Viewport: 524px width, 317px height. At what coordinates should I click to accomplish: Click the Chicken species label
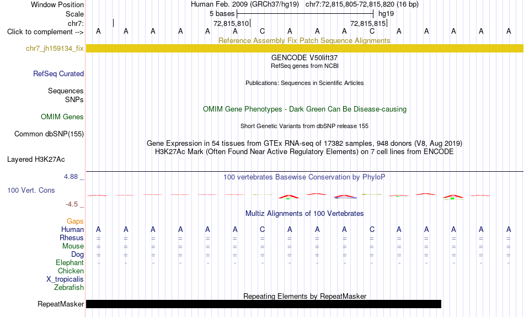click(x=71, y=271)
